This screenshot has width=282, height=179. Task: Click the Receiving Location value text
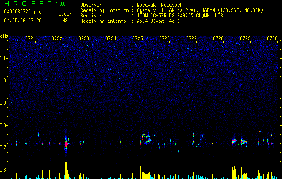tap(200, 10)
